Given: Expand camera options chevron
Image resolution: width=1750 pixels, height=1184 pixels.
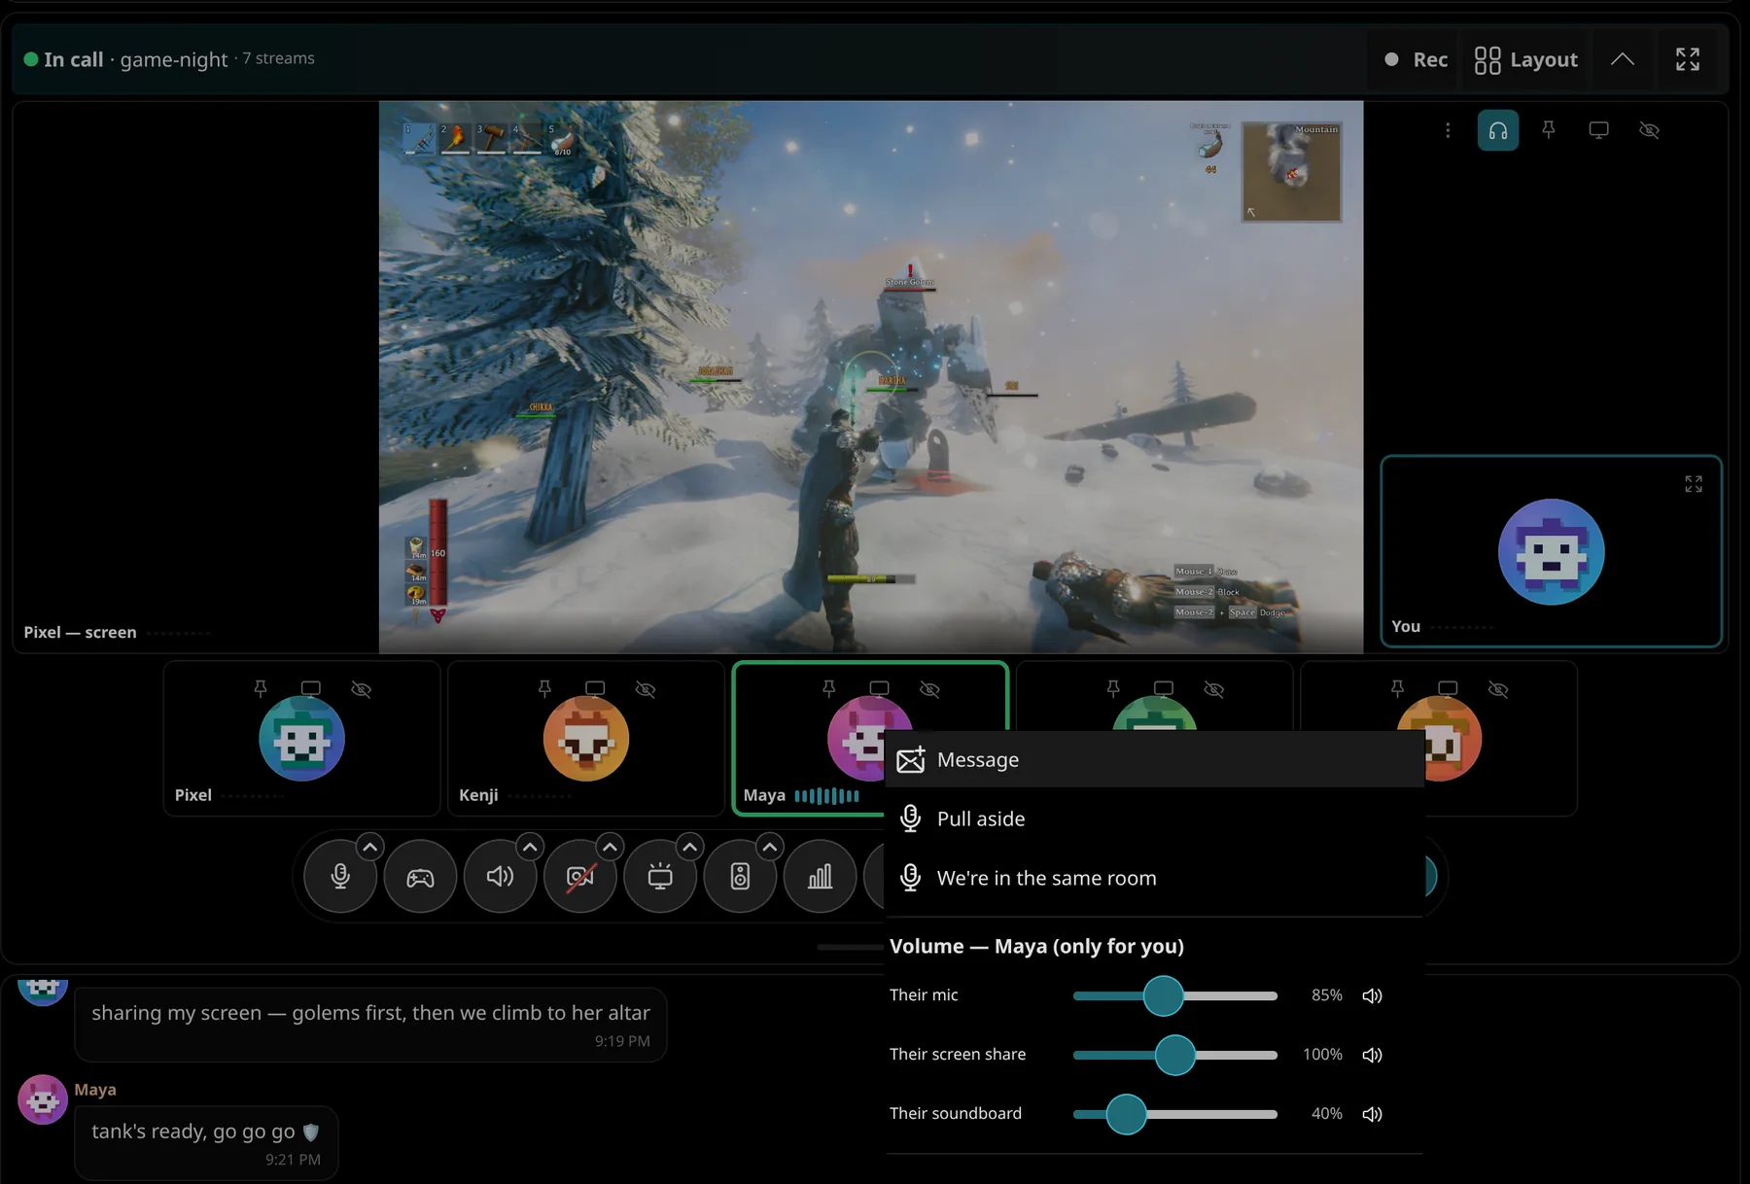Looking at the screenshot, I should click(x=610, y=847).
